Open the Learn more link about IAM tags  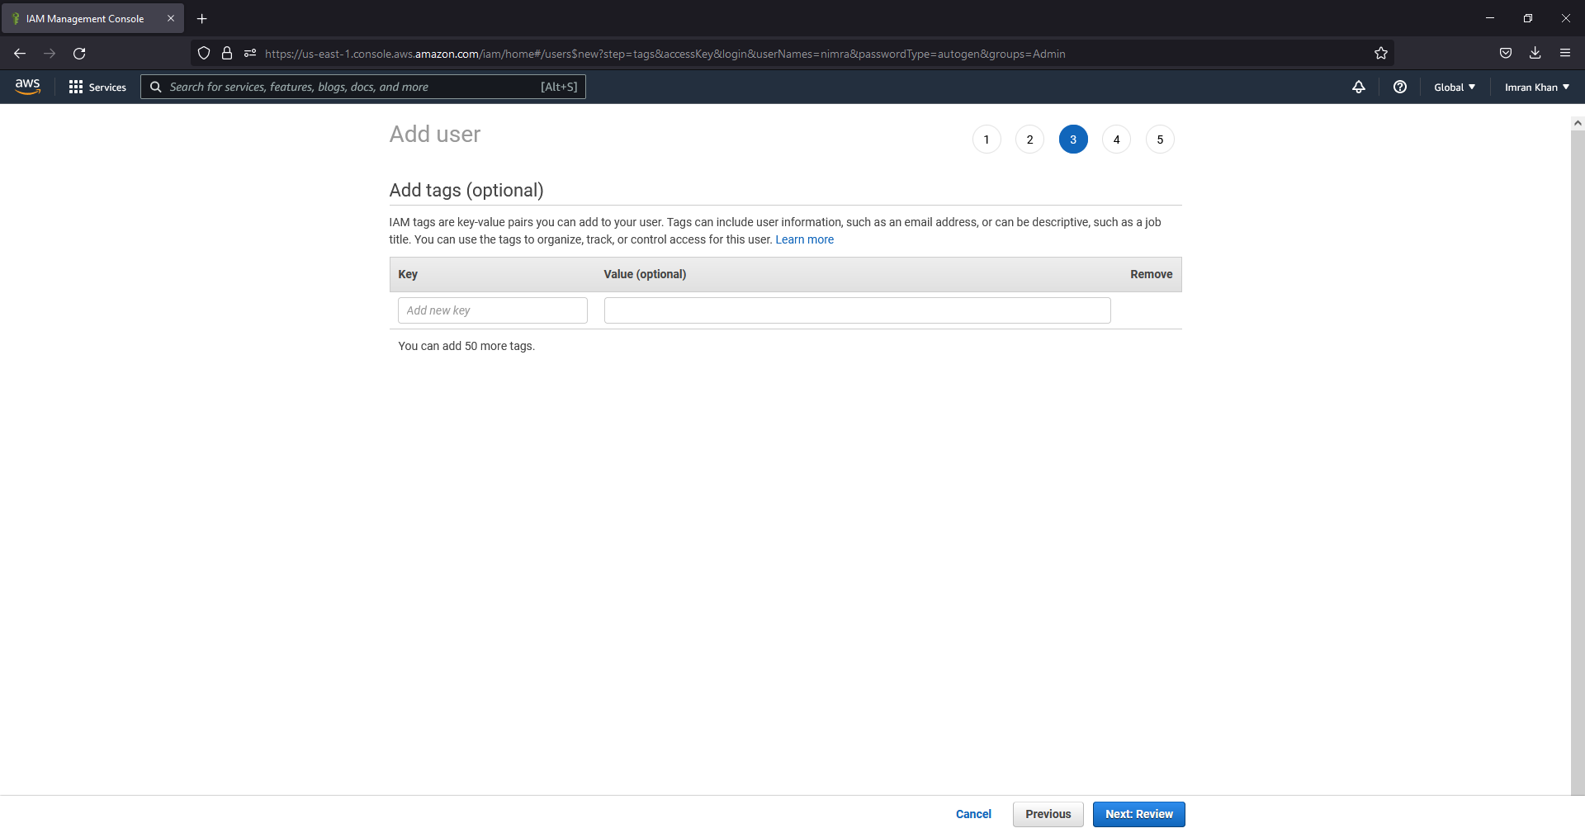804,239
